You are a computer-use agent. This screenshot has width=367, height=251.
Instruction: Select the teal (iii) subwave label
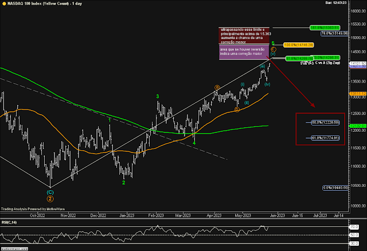(262, 66)
